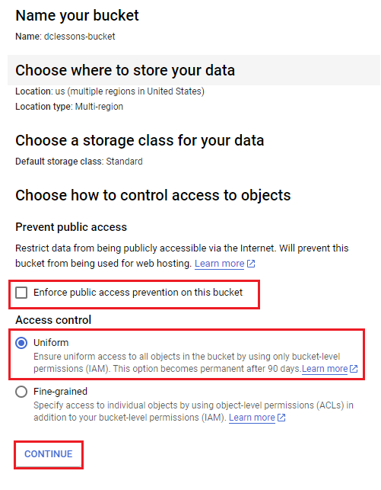Click the bucket name dclessons-bucket summary

click(x=65, y=37)
